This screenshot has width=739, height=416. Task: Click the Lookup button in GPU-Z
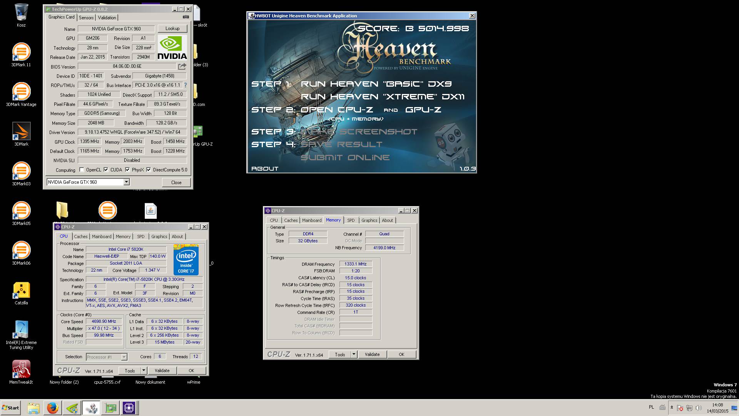pyautogui.click(x=172, y=29)
